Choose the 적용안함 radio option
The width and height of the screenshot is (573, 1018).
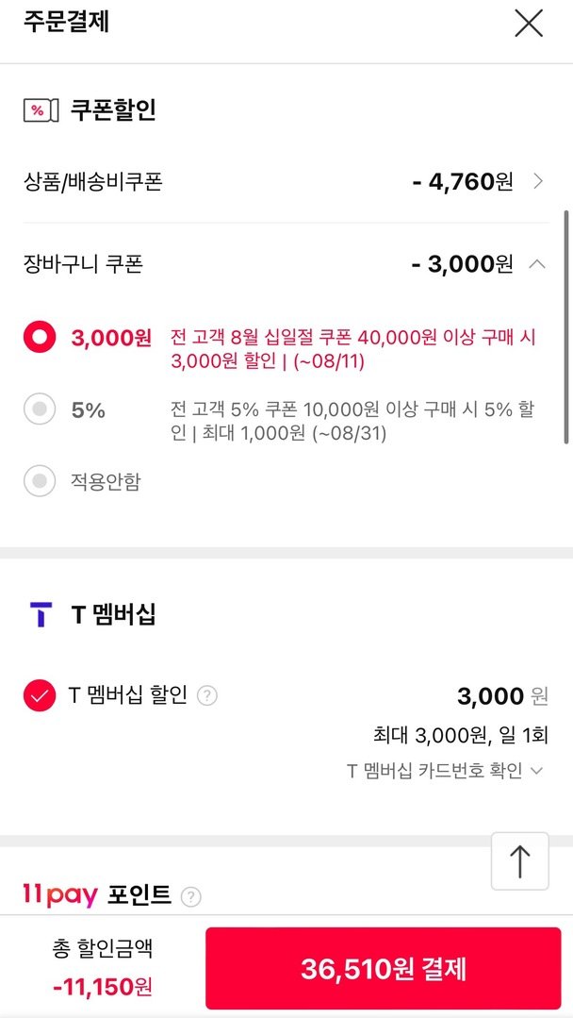(x=40, y=482)
